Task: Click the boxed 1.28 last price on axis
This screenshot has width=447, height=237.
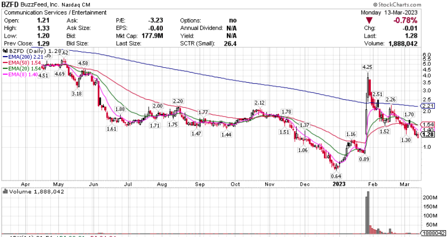Action: (429, 134)
